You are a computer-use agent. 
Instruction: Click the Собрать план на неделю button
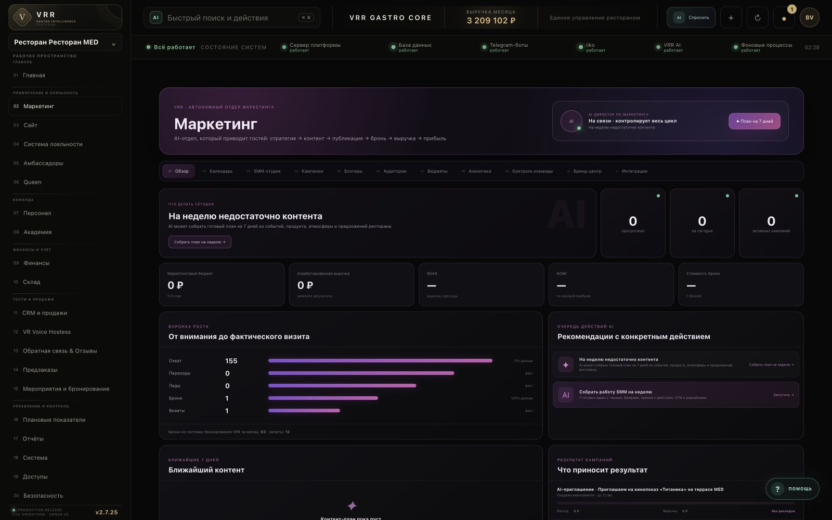click(200, 242)
